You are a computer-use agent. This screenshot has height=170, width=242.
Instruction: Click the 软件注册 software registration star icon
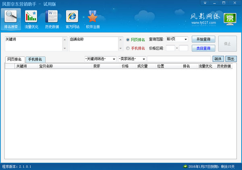(93, 19)
